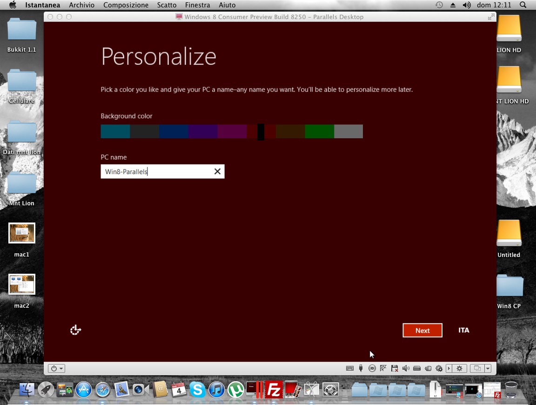Open the Parallels shared folders hand icon
The width and height of the screenshot is (536, 405).
coord(428,368)
